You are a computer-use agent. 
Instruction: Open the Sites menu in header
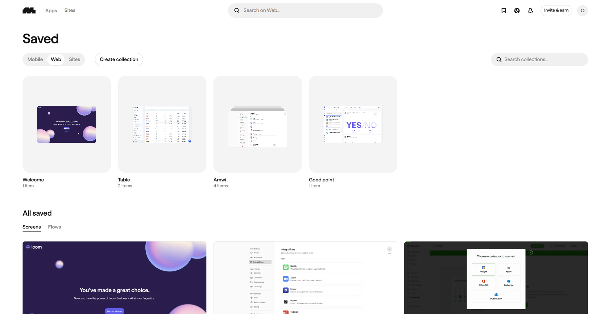click(70, 10)
